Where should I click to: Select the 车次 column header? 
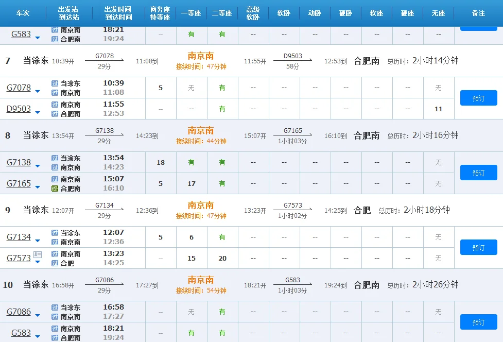[23, 13]
